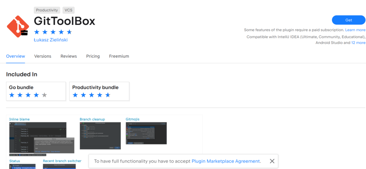366x169 pixels.
Task: Click the GitToolBox title text
Action: tap(65, 21)
